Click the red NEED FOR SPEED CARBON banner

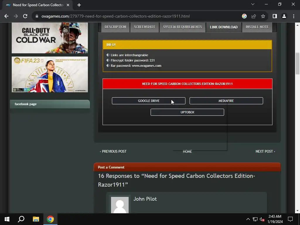click(187, 84)
